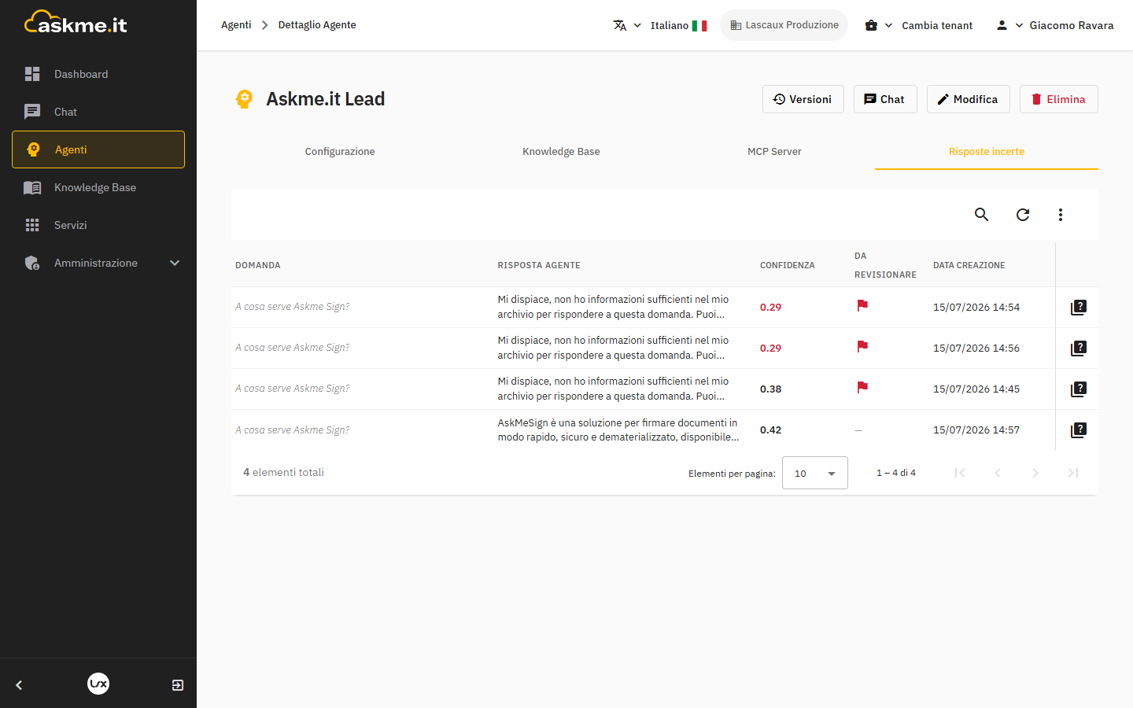
Task: Click the askme.it logo
Action: click(x=76, y=23)
